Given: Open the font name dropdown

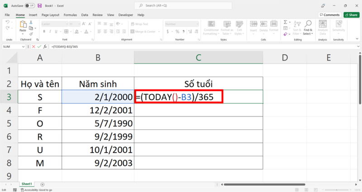Looking at the screenshot, I should pos(67,24).
